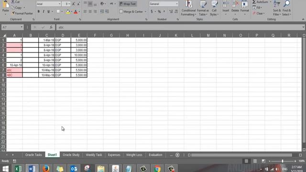Center text horizontally in the cell
Image resolution: width=306 pixels, height=172 pixels.
point(90,11)
